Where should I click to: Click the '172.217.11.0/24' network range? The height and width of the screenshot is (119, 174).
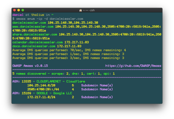41,97
